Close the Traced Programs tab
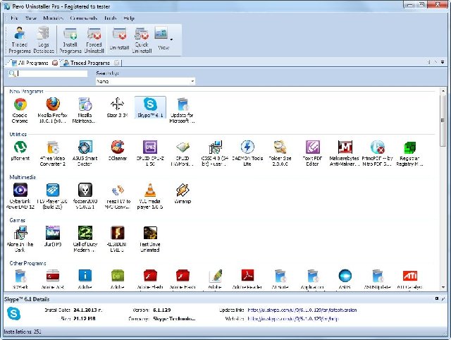This screenshot has width=451, height=340. pyautogui.click(x=116, y=63)
